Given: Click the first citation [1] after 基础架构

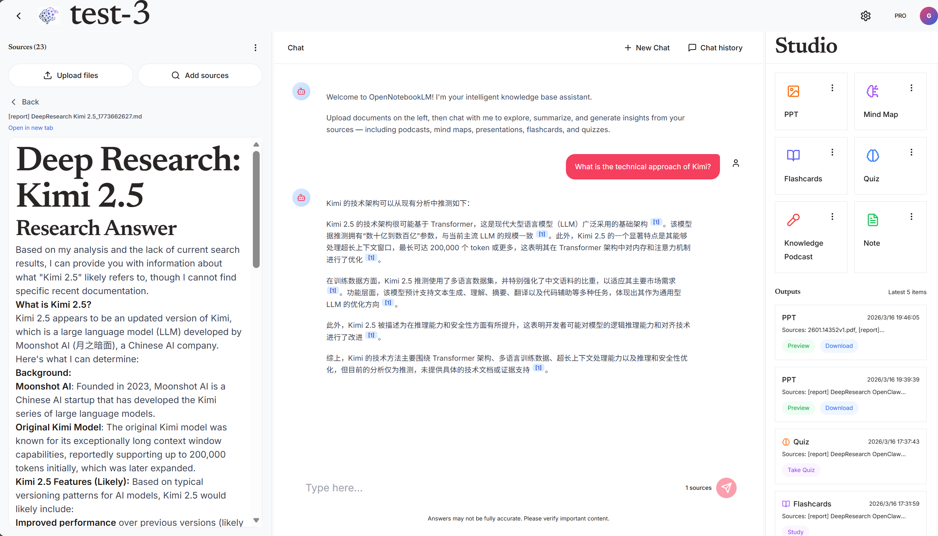Looking at the screenshot, I should [656, 222].
